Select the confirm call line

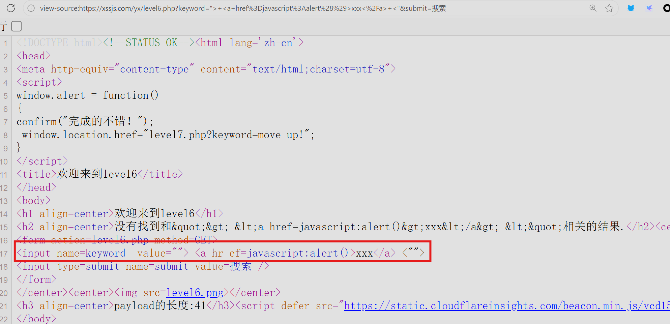[85, 122]
